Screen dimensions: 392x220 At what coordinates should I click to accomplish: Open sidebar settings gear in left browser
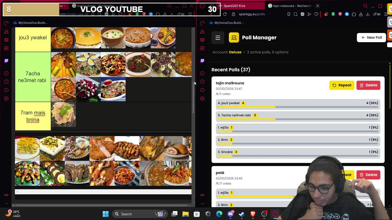click(6, 98)
